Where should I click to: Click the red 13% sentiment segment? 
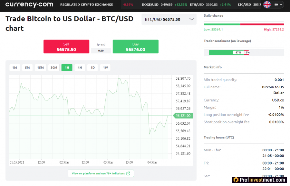[x=247, y=53]
